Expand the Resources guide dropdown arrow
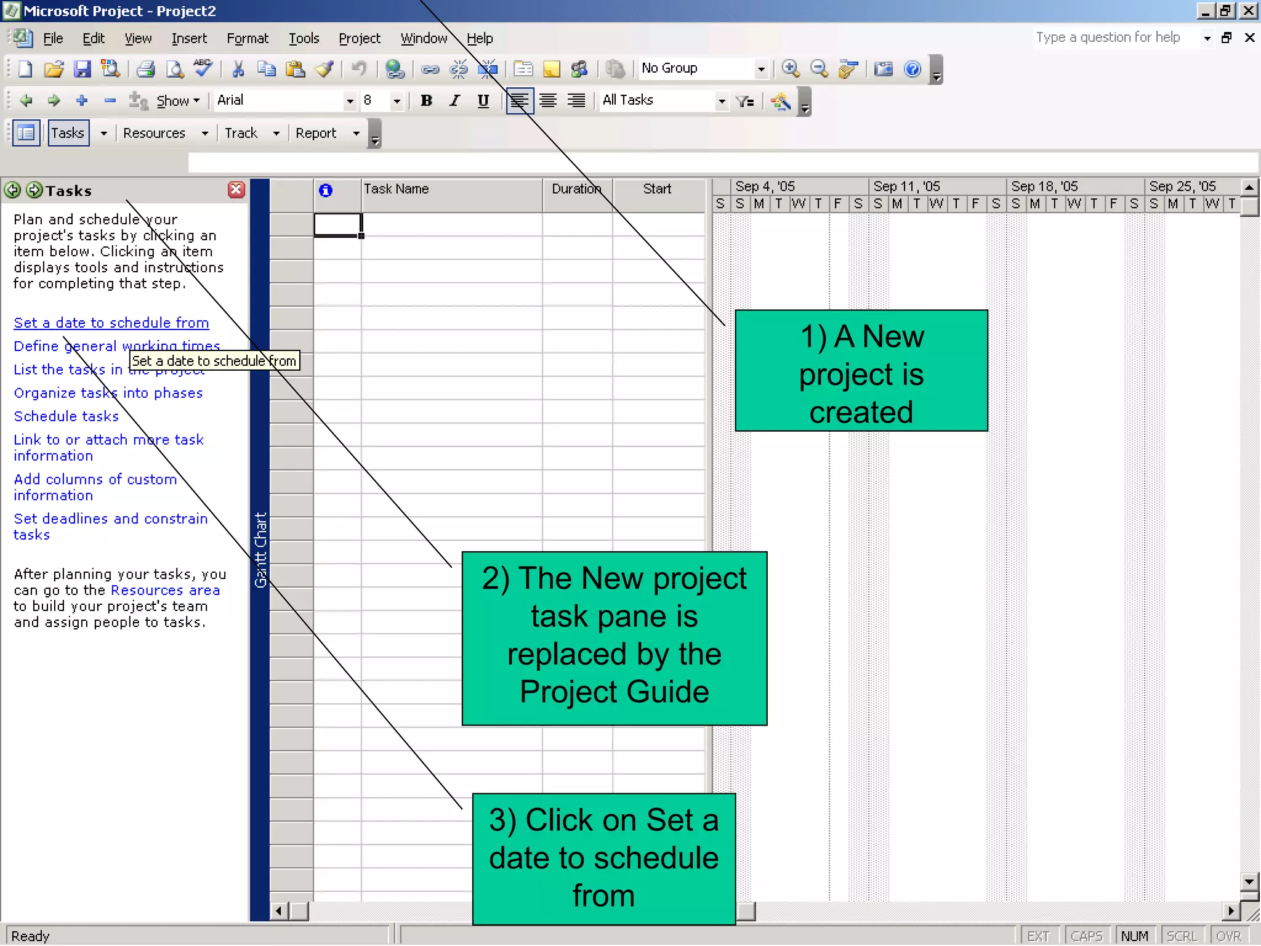The height and width of the screenshot is (946, 1261). pos(205,133)
